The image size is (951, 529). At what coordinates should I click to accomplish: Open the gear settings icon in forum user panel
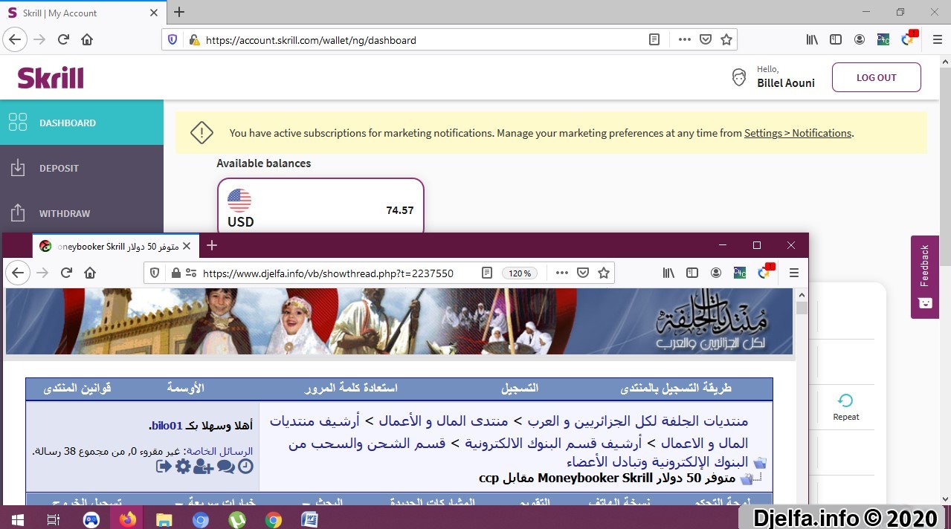click(x=183, y=467)
